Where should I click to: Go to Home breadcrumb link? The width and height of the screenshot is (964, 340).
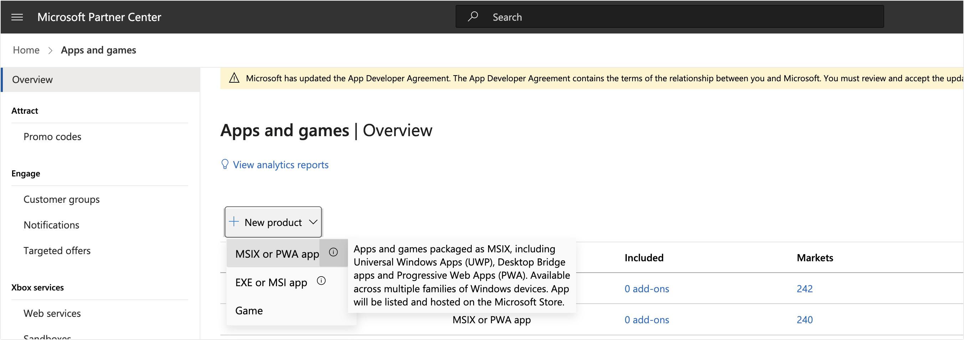click(x=26, y=50)
